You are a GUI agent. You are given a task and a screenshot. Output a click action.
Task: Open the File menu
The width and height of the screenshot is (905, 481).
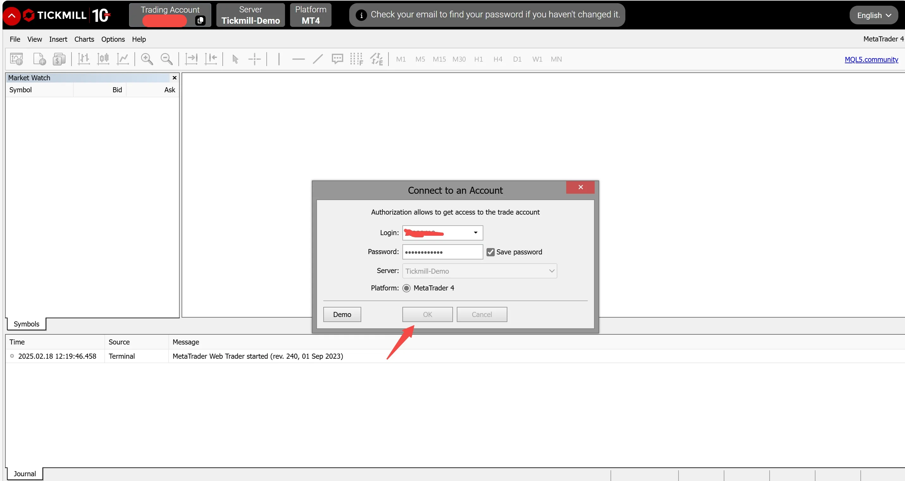(15, 39)
